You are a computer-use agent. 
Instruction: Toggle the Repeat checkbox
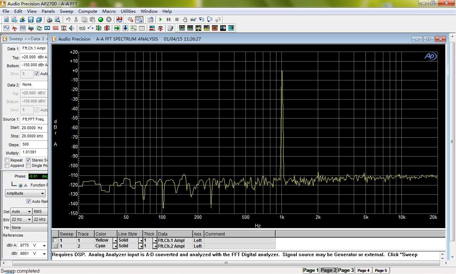[7, 160]
